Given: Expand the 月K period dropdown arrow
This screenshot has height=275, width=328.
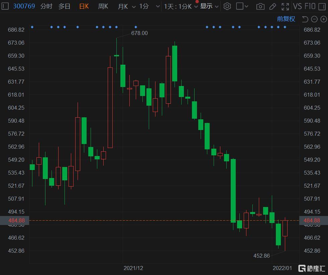Looking at the screenshot, I should (134, 7).
